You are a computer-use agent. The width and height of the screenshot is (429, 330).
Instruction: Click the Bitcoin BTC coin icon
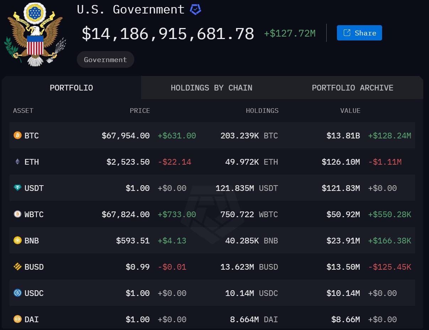coord(17,136)
